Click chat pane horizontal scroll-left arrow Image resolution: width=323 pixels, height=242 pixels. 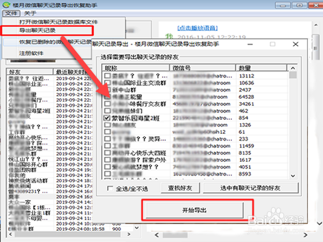tap(157, 235)
